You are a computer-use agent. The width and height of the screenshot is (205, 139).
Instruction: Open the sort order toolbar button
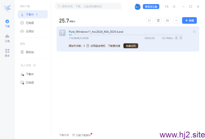(x=167, y=20)
